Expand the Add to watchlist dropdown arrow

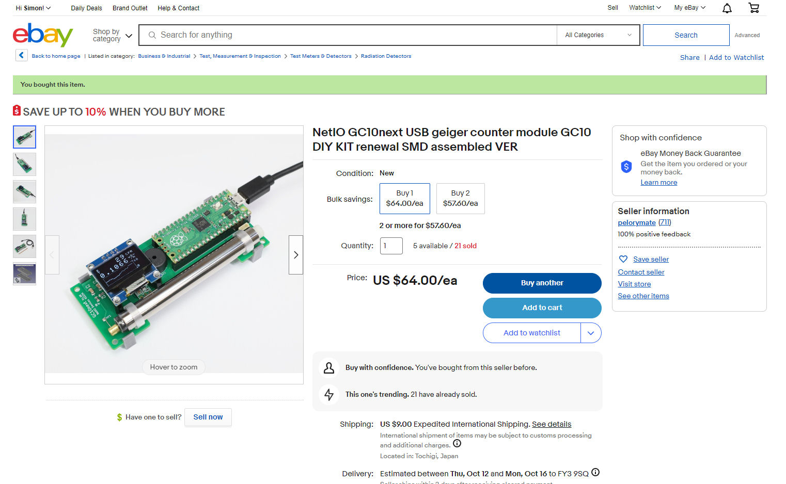(591, 333)
